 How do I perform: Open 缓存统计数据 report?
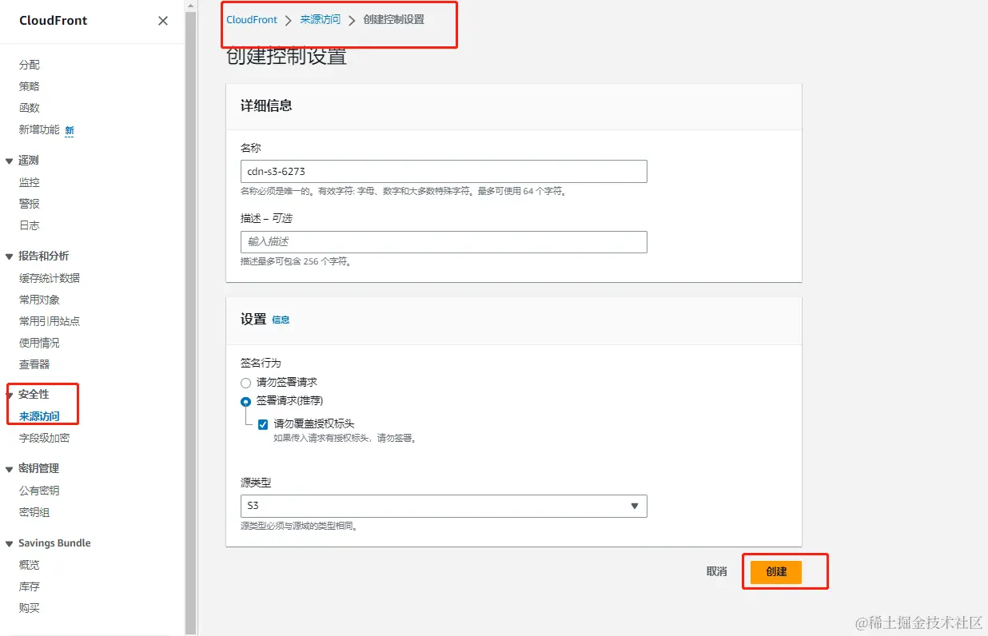click(x=50, y=278)
